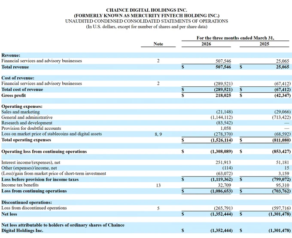Select income tax benefit value 95,310
Screen dimensions: 292x238
pyautogui.click(x=283, y=185)
